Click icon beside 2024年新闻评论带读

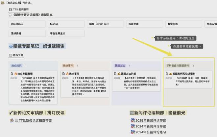click(133, 126)
